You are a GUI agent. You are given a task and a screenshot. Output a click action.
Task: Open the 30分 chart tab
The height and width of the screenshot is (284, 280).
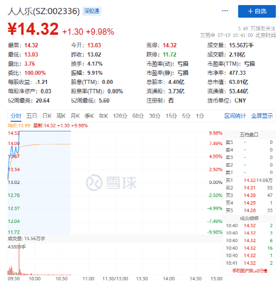154,116
